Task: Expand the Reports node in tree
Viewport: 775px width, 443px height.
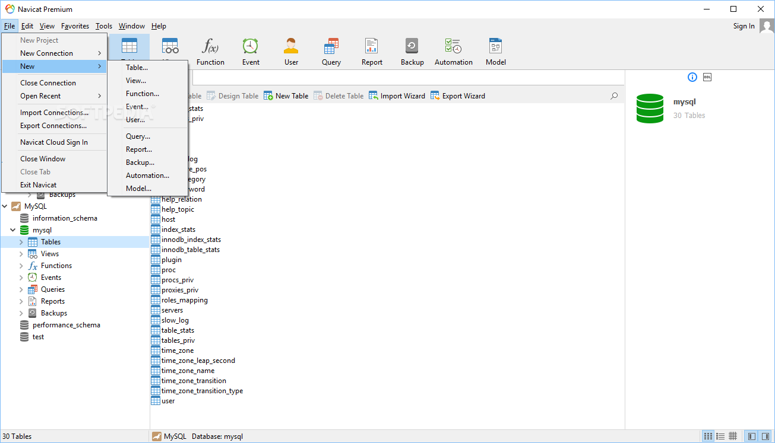Action: tap(21, 301)
